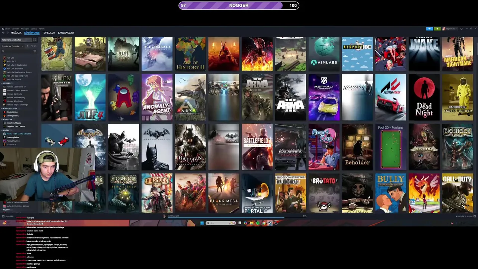Open green notifications bell
The width and height of the screenshot is (478, 269).
[x=437, y=29]
